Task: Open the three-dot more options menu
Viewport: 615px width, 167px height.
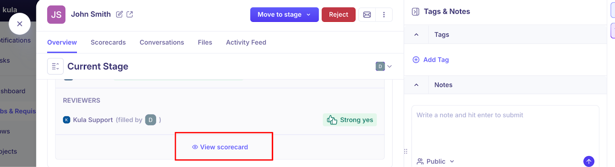Action: [x=384, y=15]
